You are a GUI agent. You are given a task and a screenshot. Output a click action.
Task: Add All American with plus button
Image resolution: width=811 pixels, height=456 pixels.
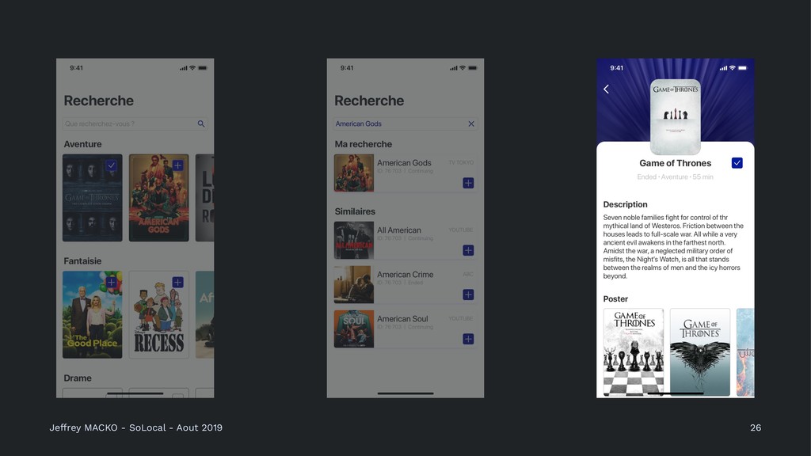click(468, 250)
